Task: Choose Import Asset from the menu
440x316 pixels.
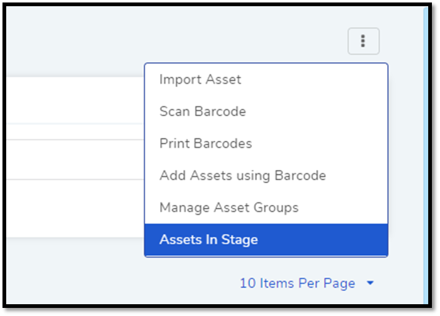Action: pos(266,79)
